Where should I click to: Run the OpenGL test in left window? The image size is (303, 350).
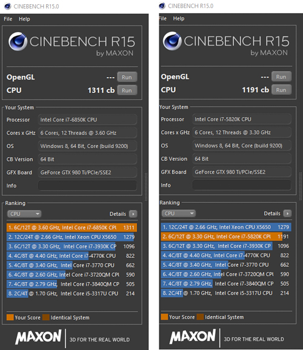coord(127,77)
